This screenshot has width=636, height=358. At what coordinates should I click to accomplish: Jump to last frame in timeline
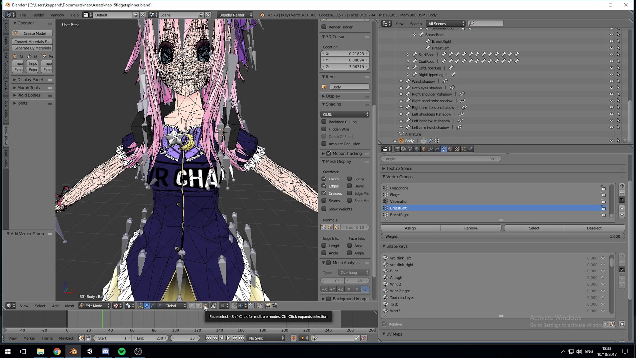point(241,338)
